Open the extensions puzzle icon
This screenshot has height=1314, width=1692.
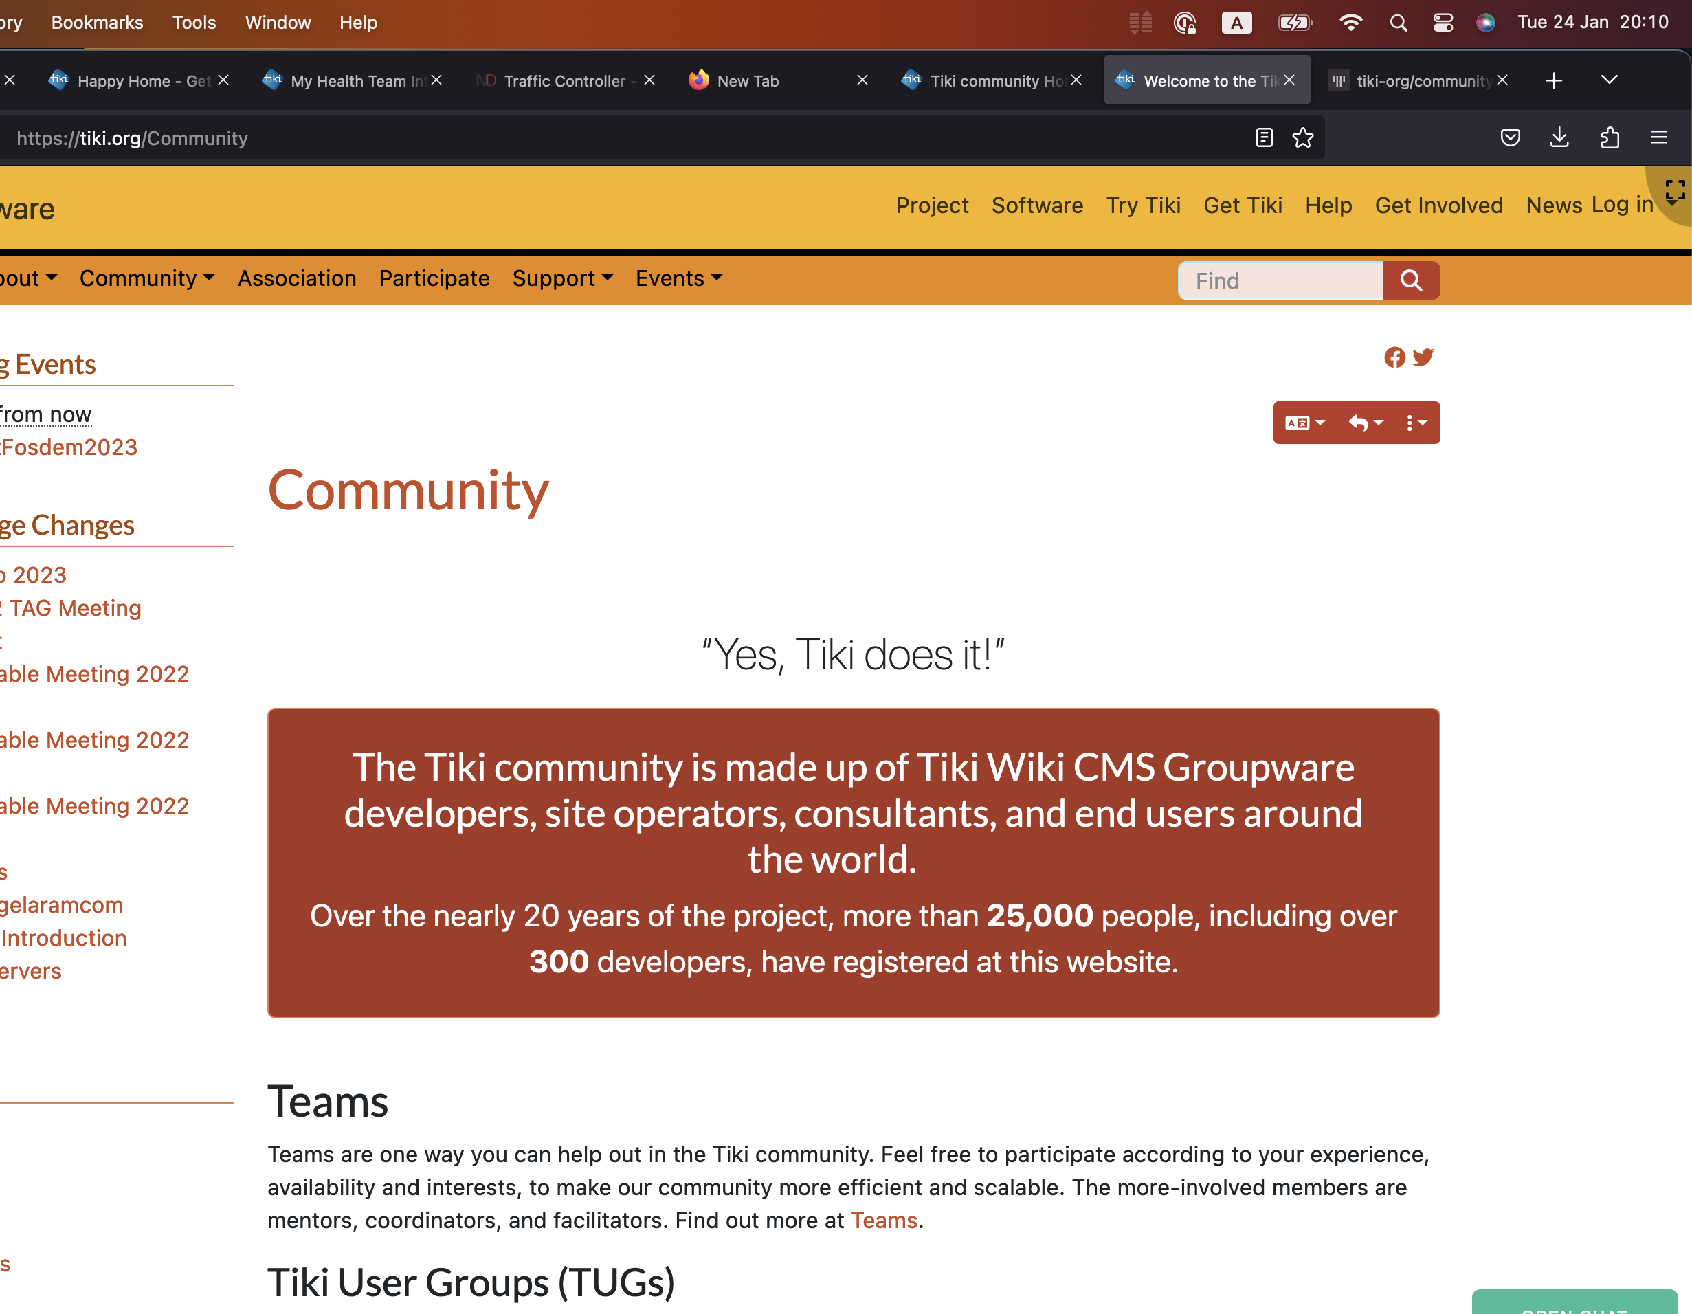[x=1610, y=138]
